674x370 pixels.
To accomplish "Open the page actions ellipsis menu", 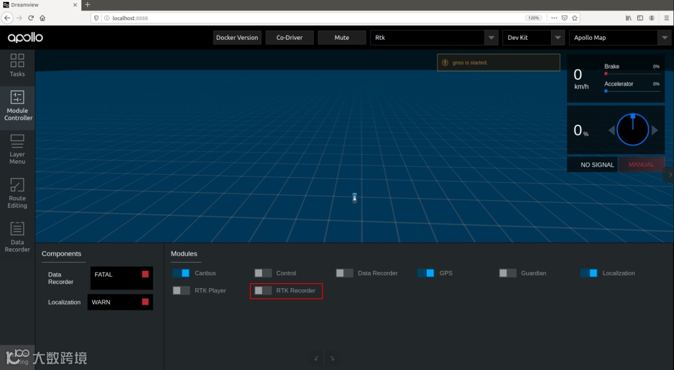I will pyautogui.click(x=554, y=18).
